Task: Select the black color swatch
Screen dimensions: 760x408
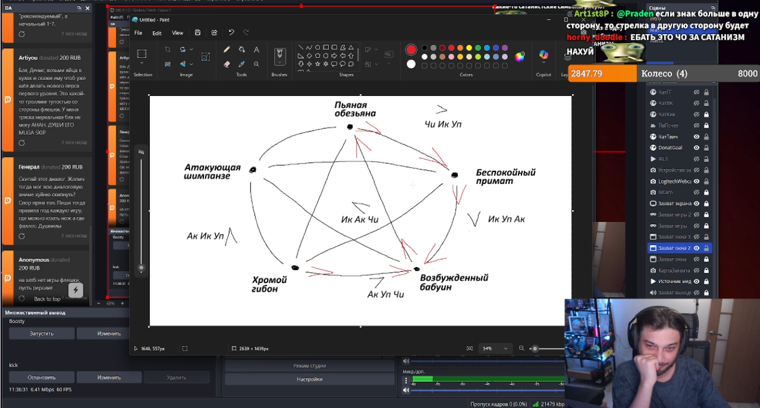Action: click(424, 48)
